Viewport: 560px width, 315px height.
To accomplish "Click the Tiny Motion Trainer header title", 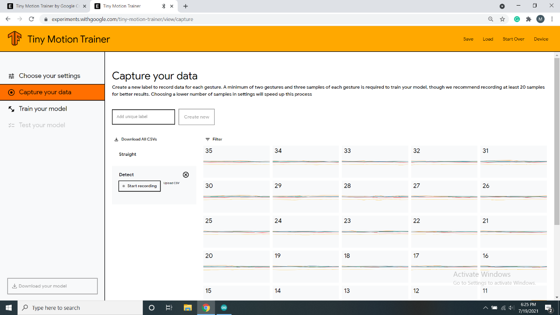I will click(x=69, y=39).
